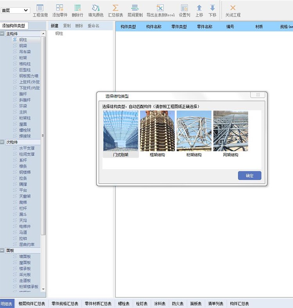Screen dimensions: 293x308
Task: Click the 下移 move down arrow
Action: 212,11
